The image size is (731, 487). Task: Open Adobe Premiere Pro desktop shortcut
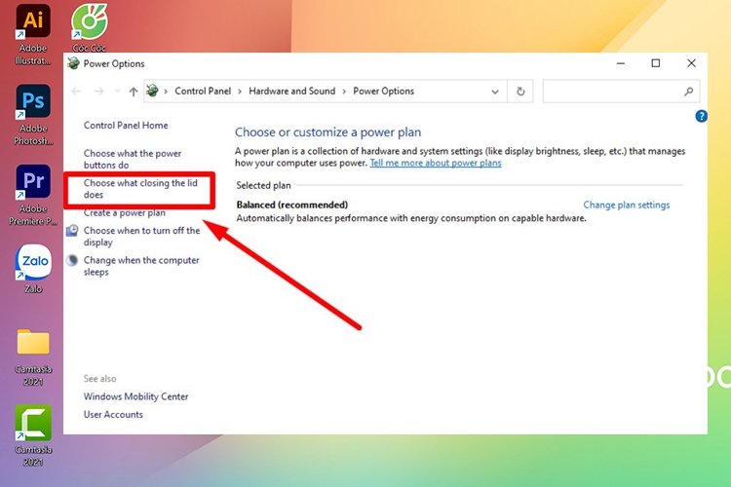click(32, 195)
